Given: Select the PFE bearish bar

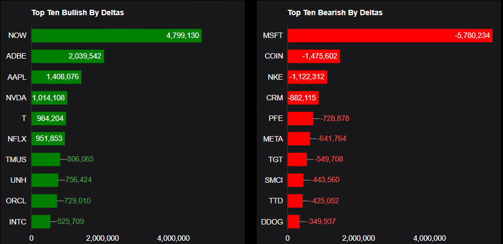Looking at the screenshot, I should (300, 118).
